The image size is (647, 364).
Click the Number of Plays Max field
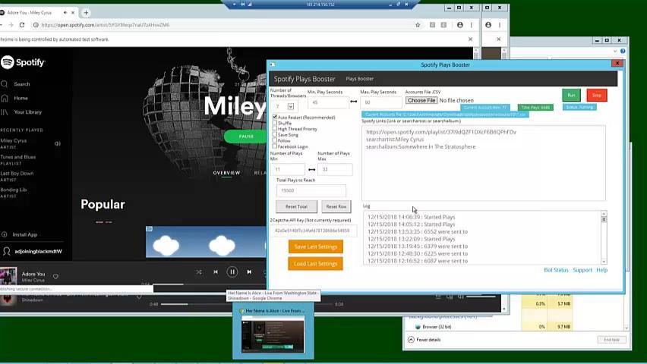coord(335,169)
